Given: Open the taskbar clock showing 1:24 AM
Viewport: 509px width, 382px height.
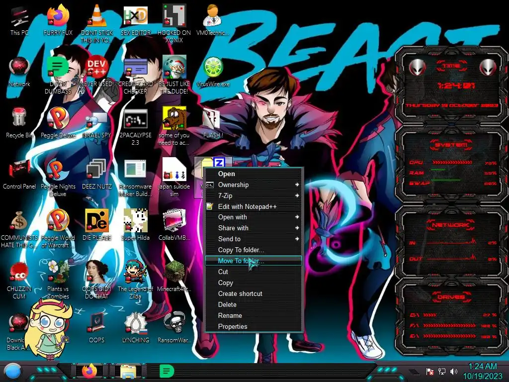Looking at the screenshot, I should pos(482,371).
